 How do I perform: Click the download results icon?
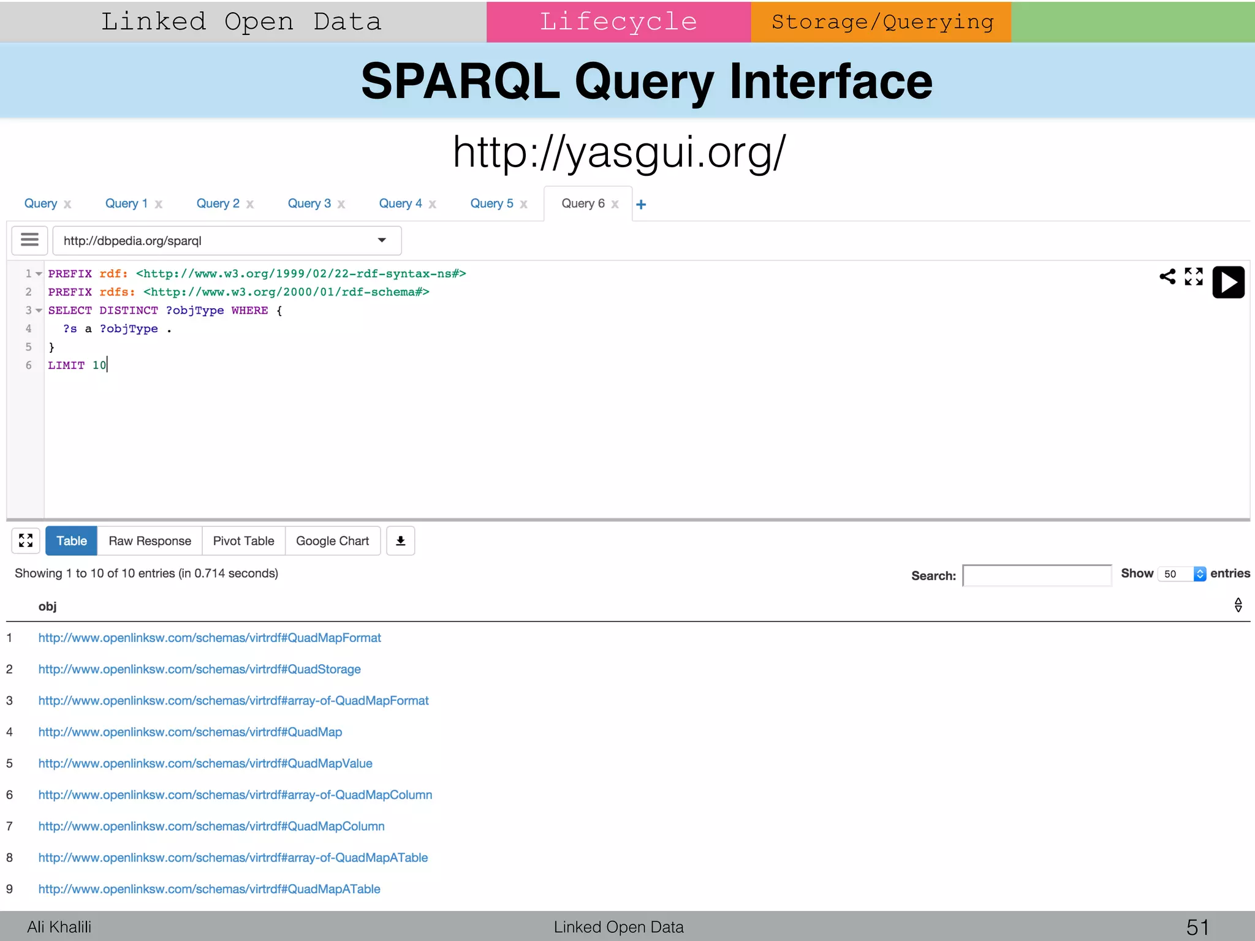400,541
